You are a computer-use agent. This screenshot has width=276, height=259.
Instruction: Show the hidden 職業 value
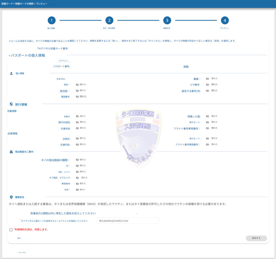[x=208, y=79]
